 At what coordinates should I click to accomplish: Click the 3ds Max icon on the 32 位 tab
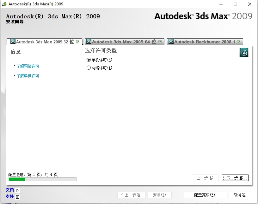coord(13,41)
